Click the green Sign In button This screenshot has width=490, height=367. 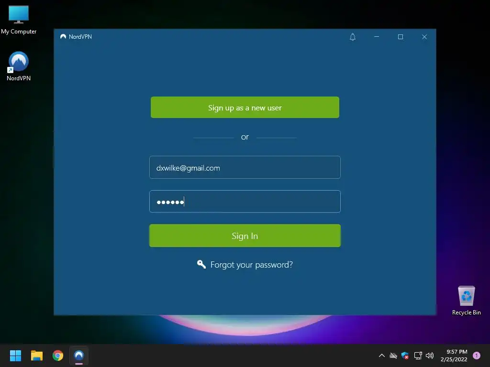tap(245, 236)
